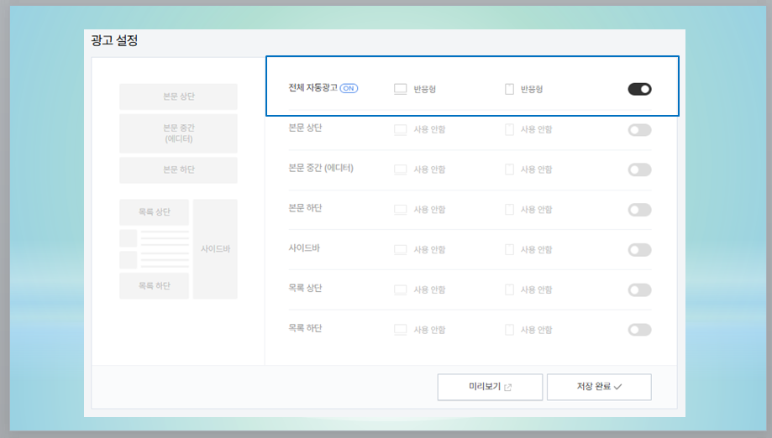Viewport: 772px width, 438px height.
Task: Click the desktop icon in 목록 하단 row
Action: tap(400, 330)
